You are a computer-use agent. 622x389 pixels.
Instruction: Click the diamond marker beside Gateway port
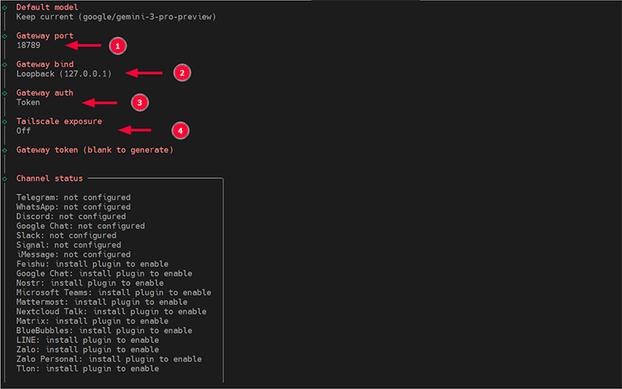pyautogui.click(x=5, y=36)
